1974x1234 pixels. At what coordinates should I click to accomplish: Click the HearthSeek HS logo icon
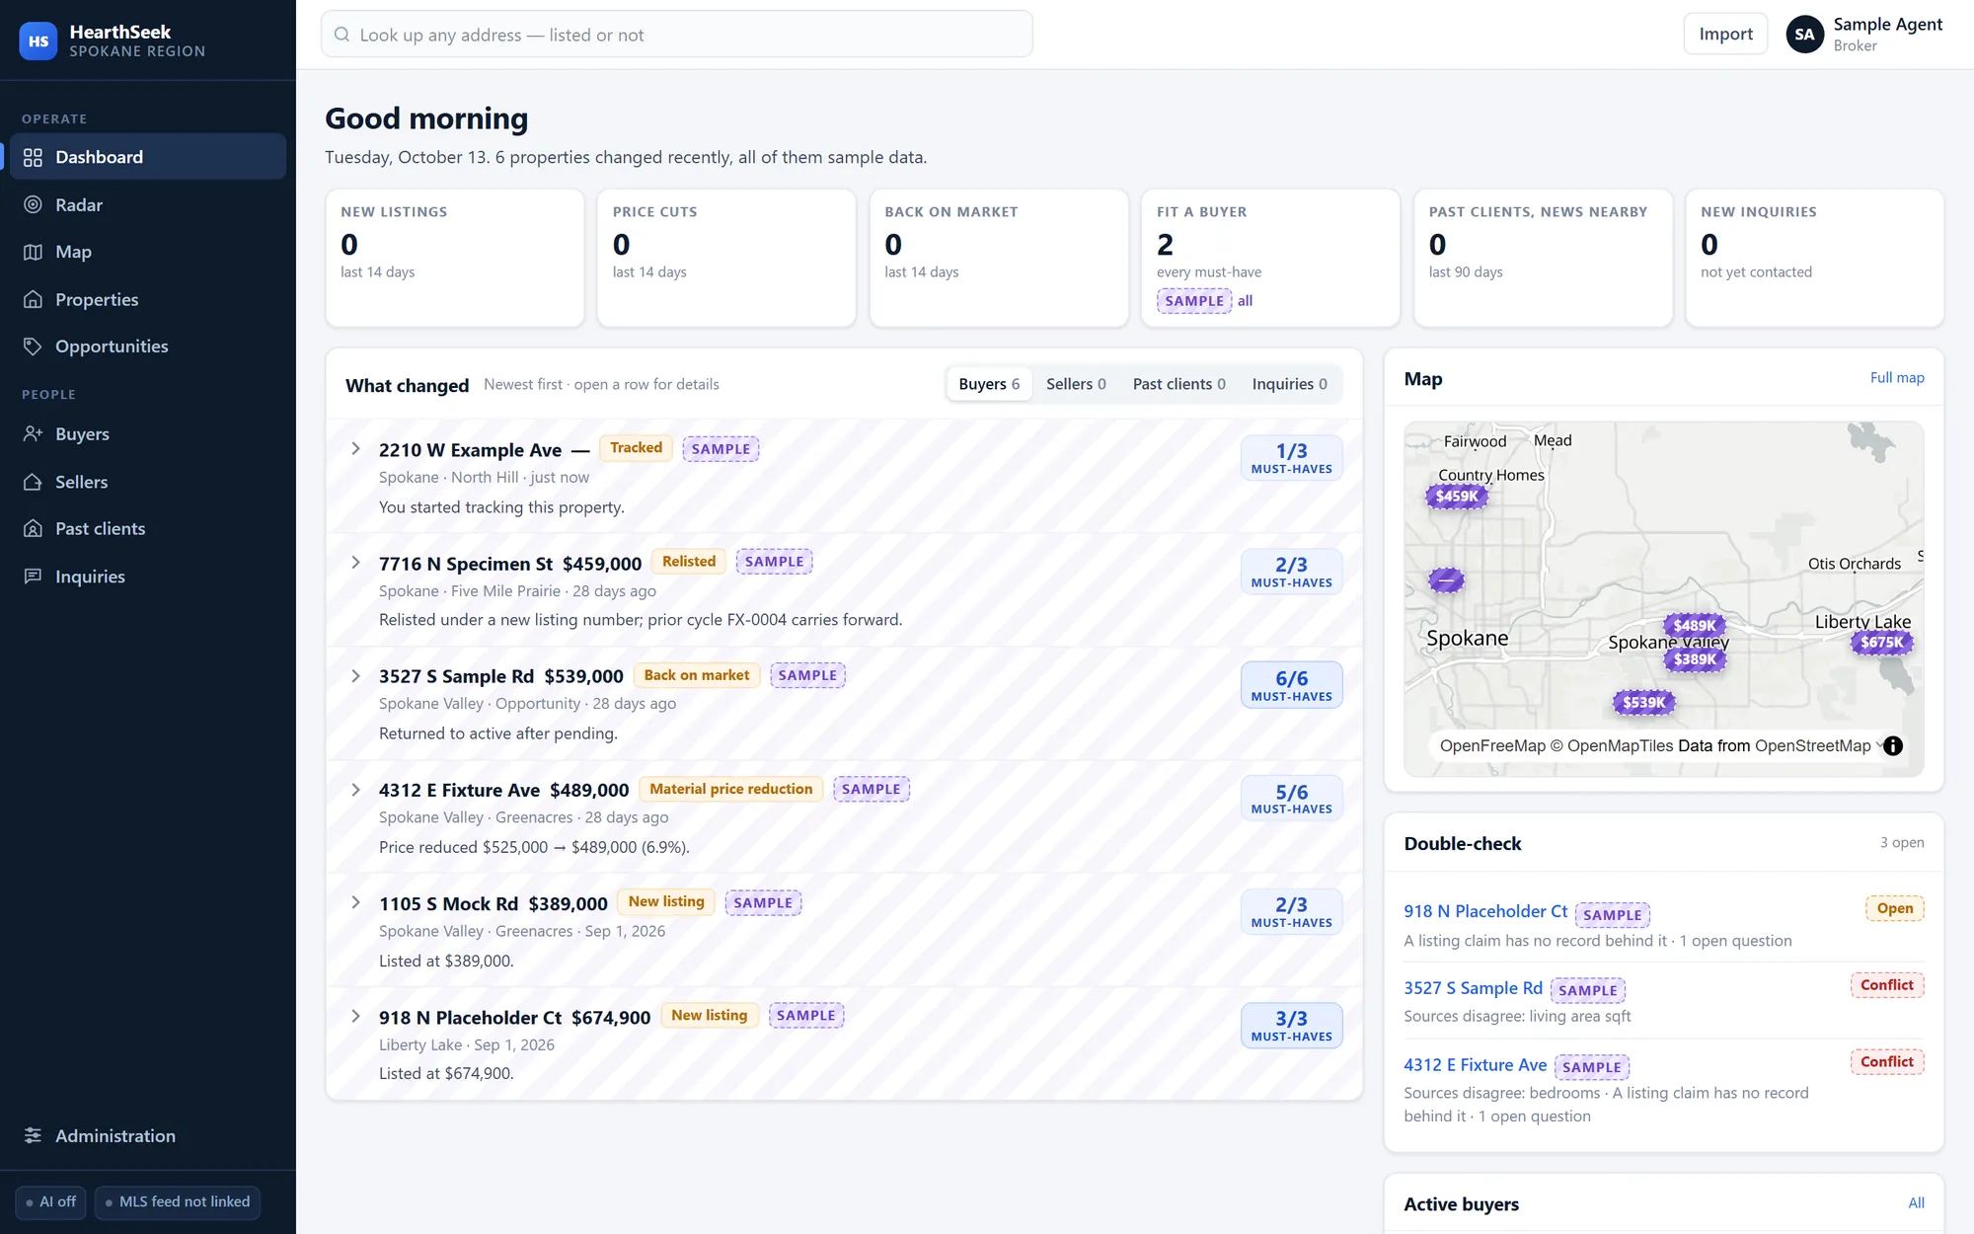click(38, 40)
